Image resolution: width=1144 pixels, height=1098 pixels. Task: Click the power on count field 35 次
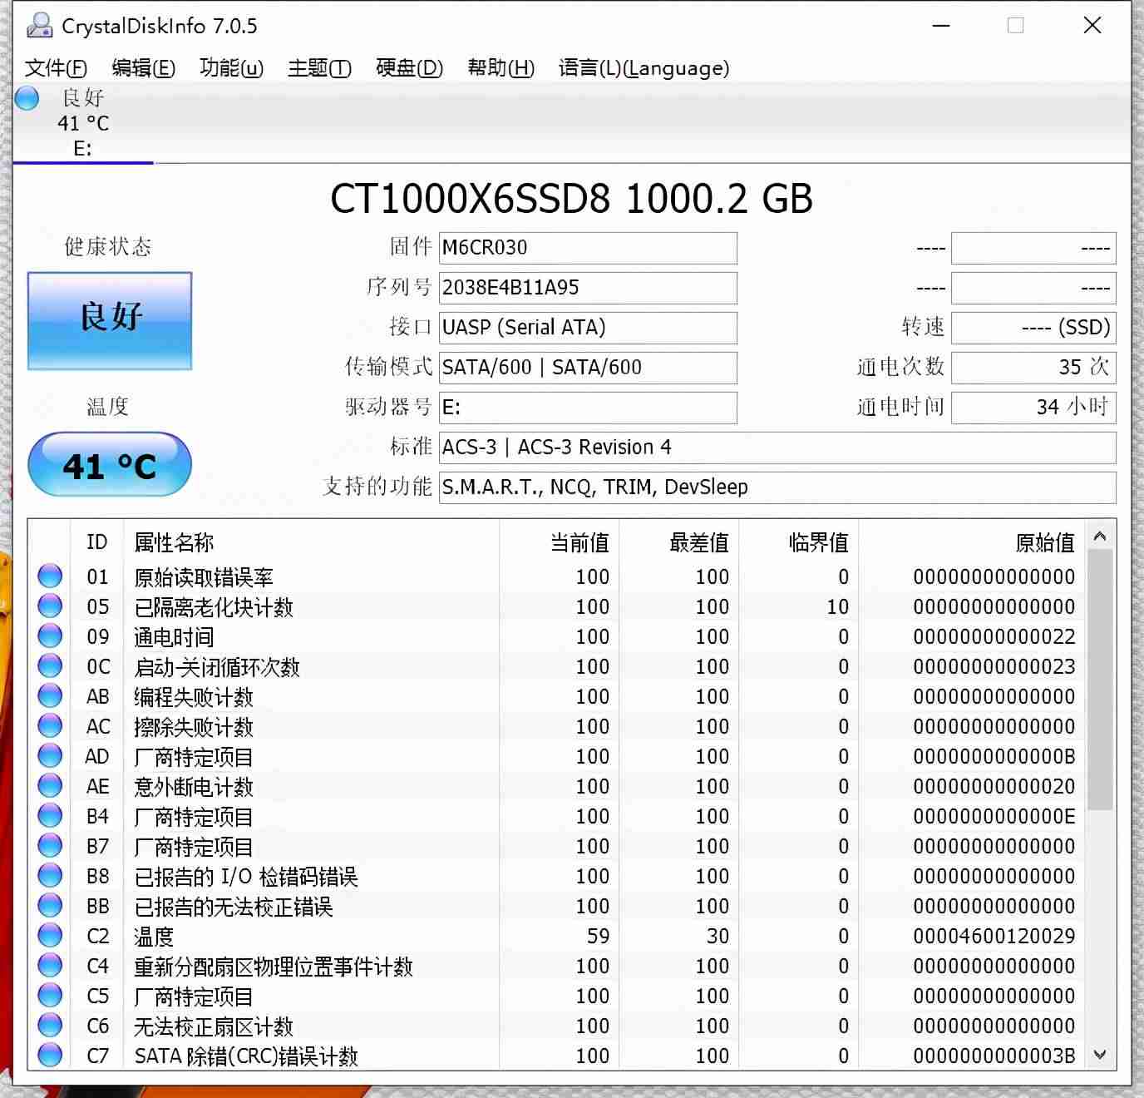click(x=1033, y=368)
